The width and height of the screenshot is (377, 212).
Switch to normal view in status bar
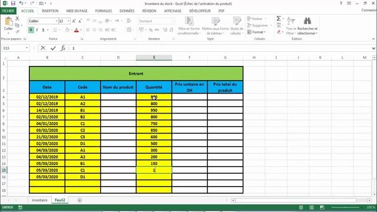pos(301,207)
